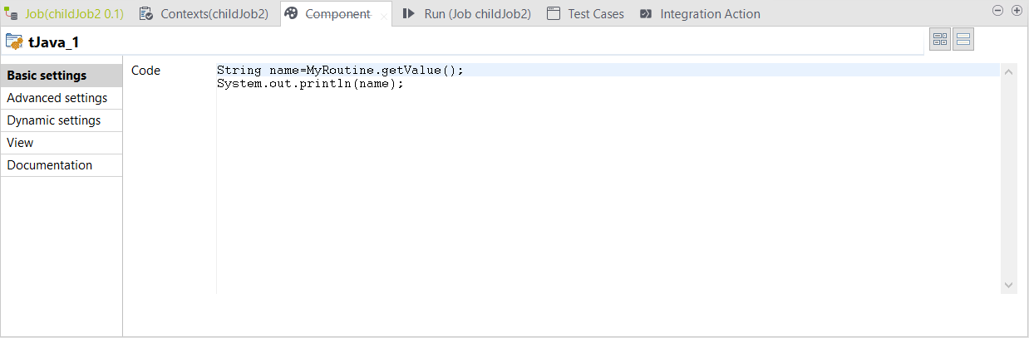Open the View settings section

click(x=20, y=143)
